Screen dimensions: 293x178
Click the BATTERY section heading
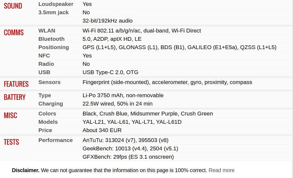pos(14,97)
